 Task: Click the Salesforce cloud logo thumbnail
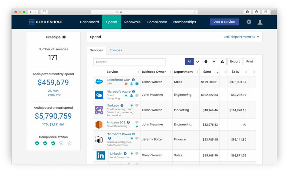point(99,82)
